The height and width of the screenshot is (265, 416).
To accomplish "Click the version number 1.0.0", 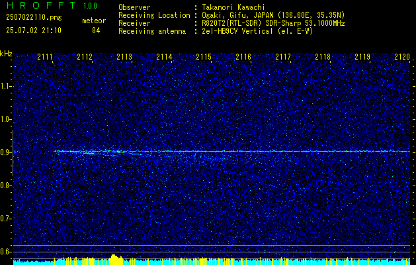I will tap(90, 6).
